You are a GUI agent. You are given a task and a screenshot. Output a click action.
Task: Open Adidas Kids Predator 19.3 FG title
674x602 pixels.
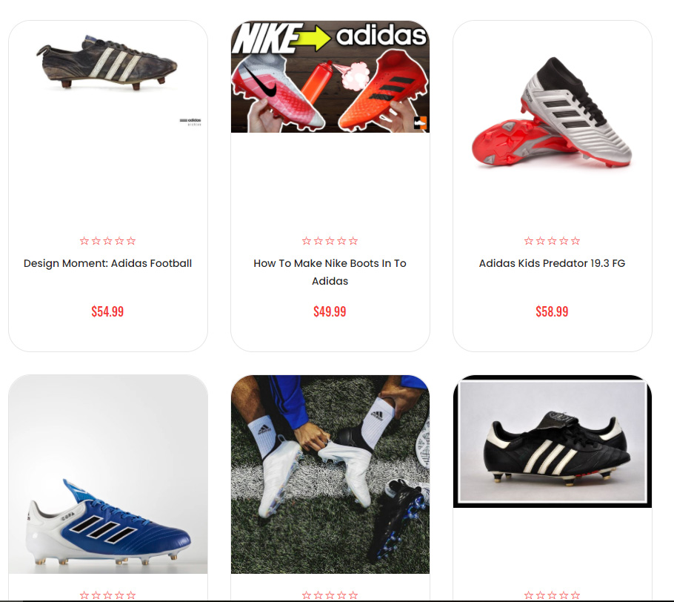552,263
